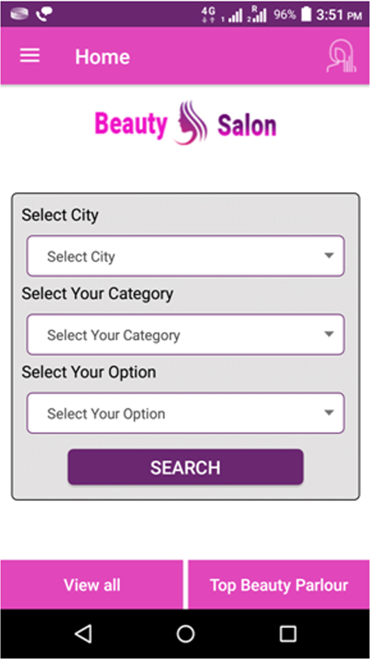Tap the battery icon in status bar

pos(306,14)
